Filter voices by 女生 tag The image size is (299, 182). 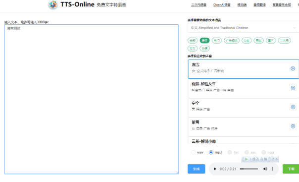click(247, 41)
